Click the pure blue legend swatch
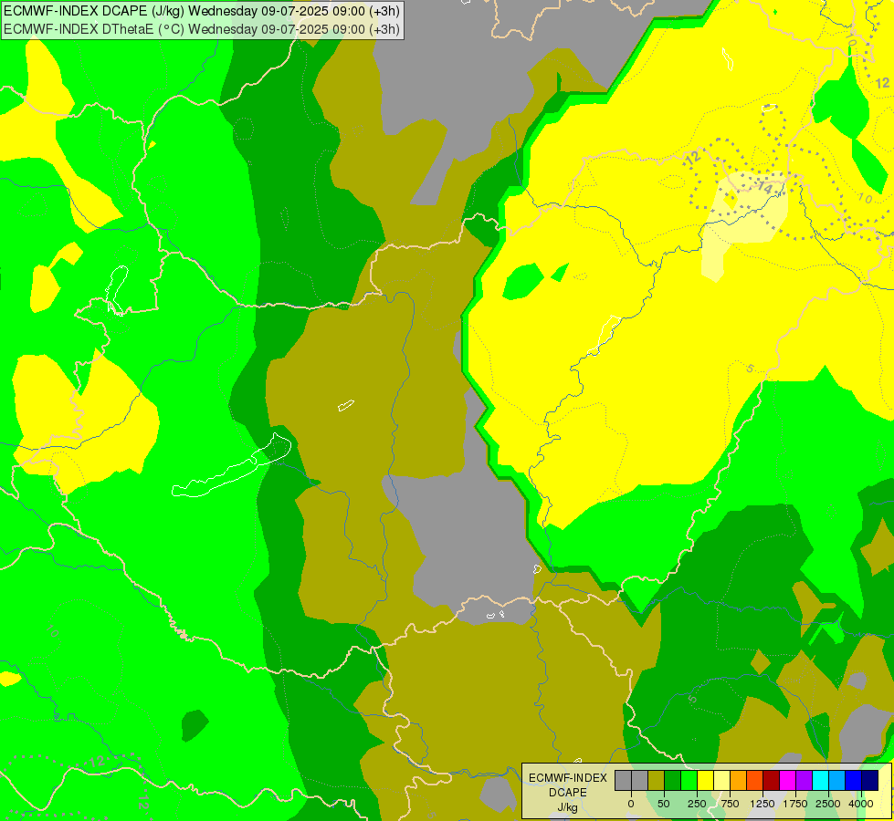894x821 pixels. click(x=854, y=781)
